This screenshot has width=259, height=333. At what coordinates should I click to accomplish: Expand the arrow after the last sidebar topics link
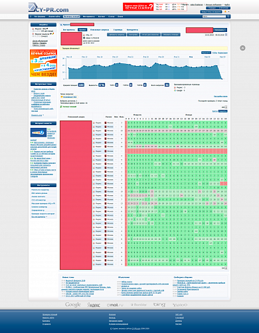(43, 115)
